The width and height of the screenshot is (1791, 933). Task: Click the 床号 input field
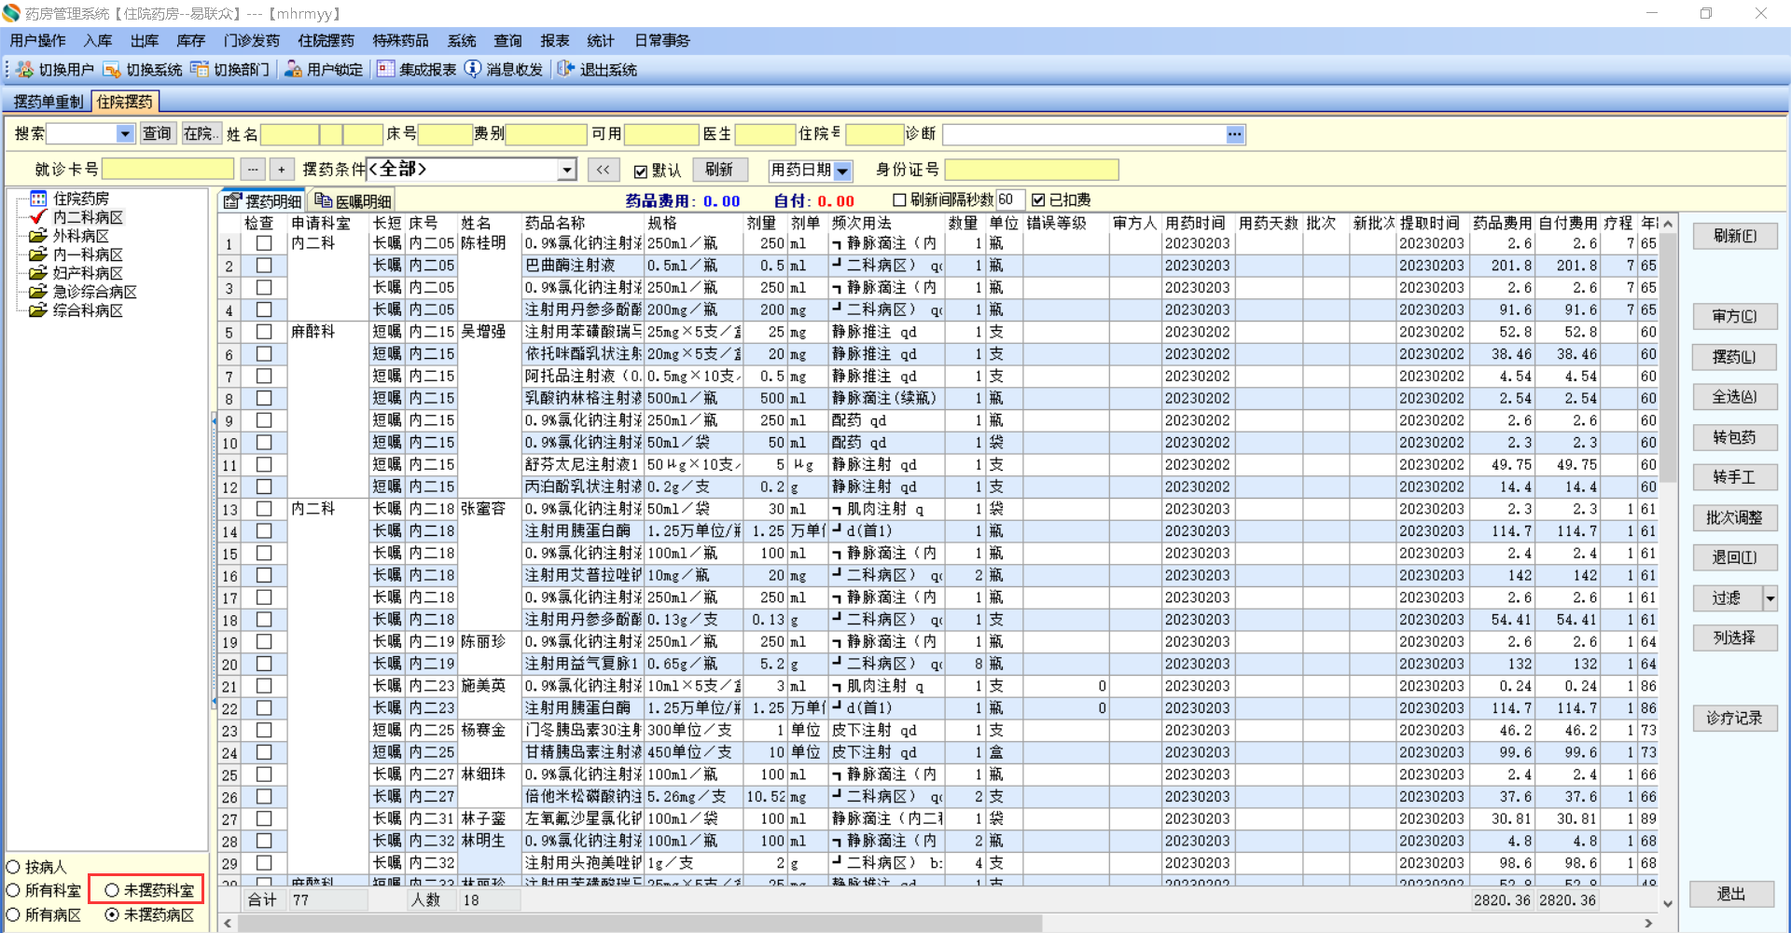coord(445,134)
